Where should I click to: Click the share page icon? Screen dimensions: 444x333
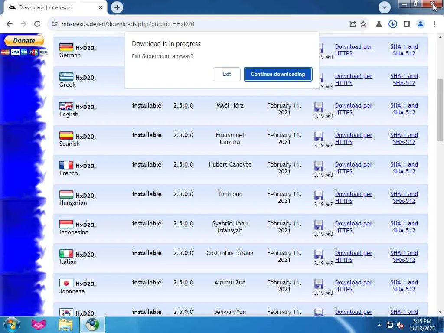coord(353,24)
